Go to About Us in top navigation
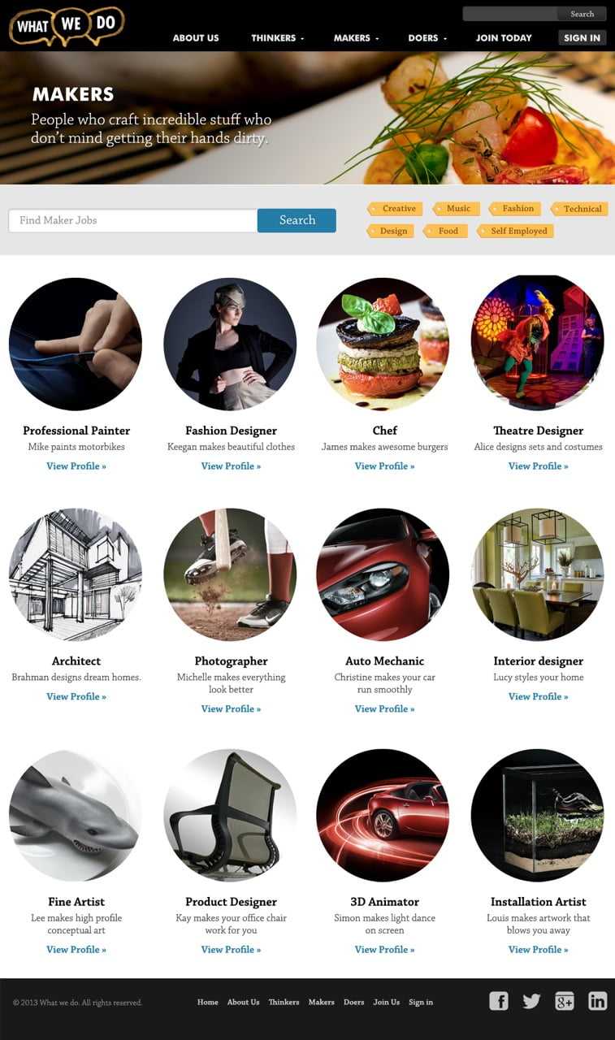Viewport: 615px width, 1040px height. (x=196, y=38)
